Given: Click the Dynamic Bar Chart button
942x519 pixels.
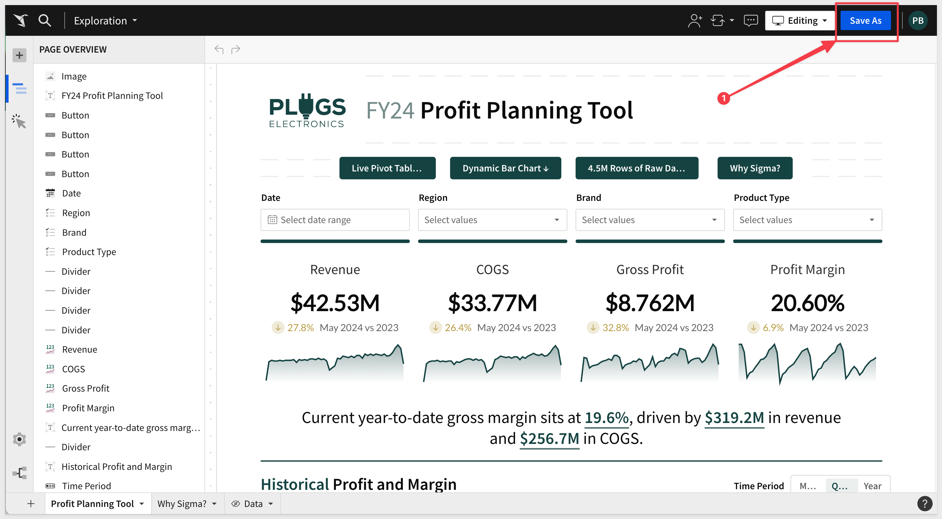Looking at the screenshot, I should pyautogui.click(x=505, y=168).
